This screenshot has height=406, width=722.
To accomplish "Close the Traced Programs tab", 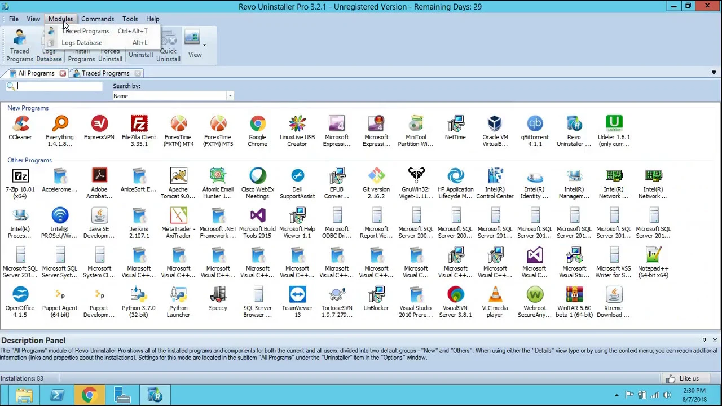I will 138,73.
